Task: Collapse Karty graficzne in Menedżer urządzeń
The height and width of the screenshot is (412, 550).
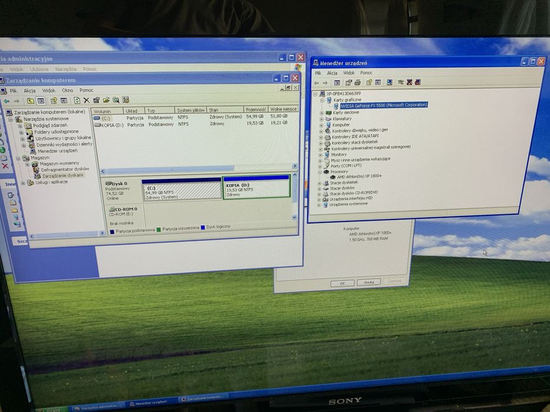Action: [322, 100]
